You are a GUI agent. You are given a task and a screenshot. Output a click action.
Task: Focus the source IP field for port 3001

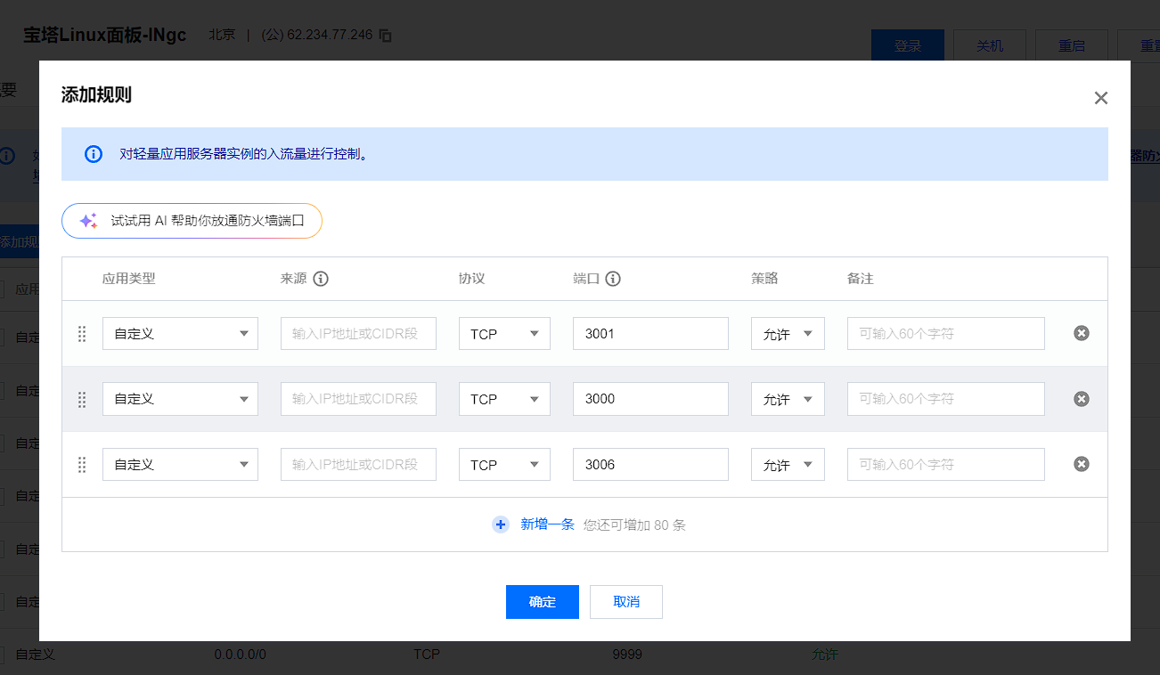[358, 334]
